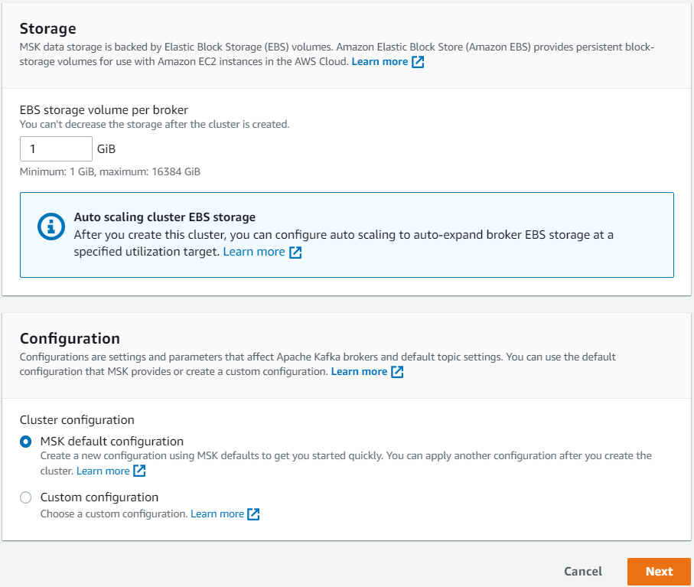Click the Storage section heading
Viewport: 694px width, 587px height.
pos(47,29)
